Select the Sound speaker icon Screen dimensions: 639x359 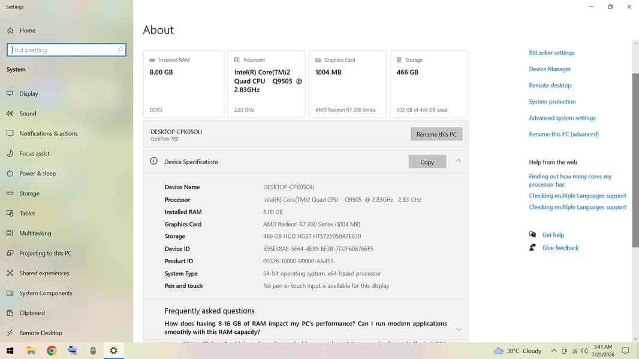[x=10, y=113]
